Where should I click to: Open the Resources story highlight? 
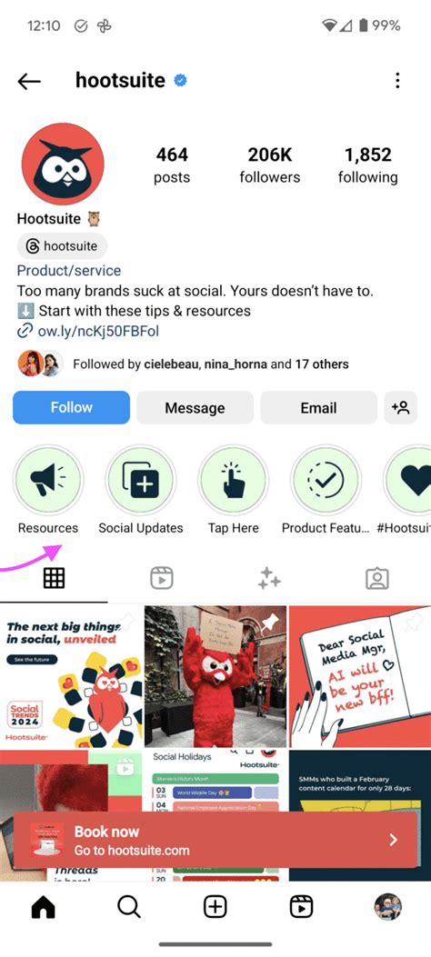[x=48, y=481]
